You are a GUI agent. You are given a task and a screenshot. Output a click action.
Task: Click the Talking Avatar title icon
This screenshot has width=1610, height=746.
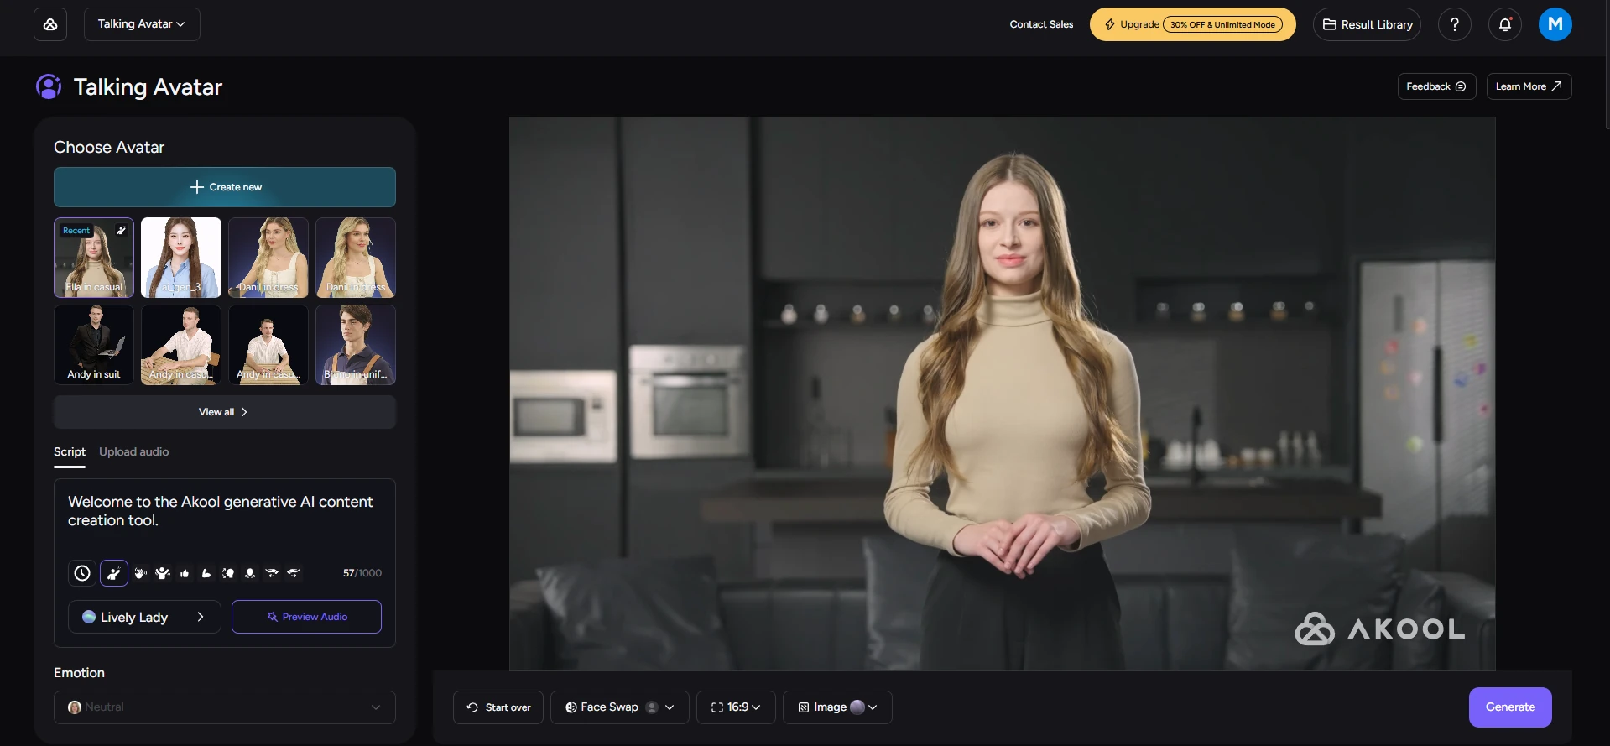click(49, 86)
